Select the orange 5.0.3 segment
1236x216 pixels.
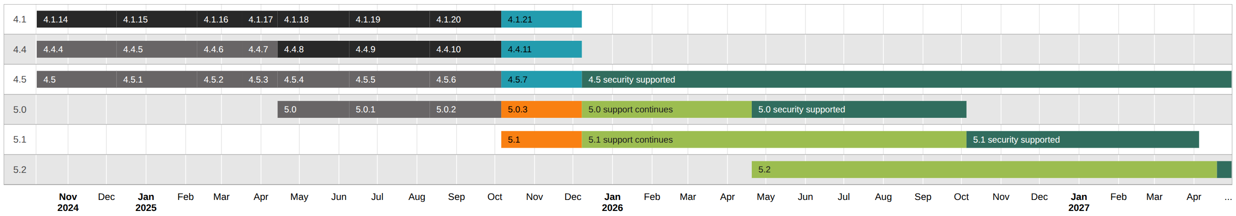[541, 110]
